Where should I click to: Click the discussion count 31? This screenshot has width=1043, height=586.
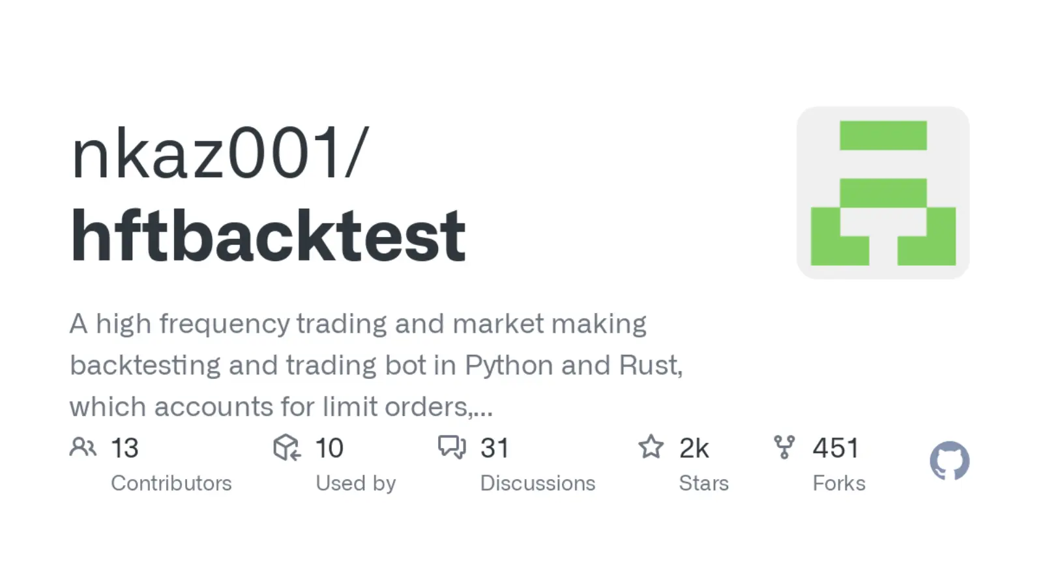[x=494, y=448]
